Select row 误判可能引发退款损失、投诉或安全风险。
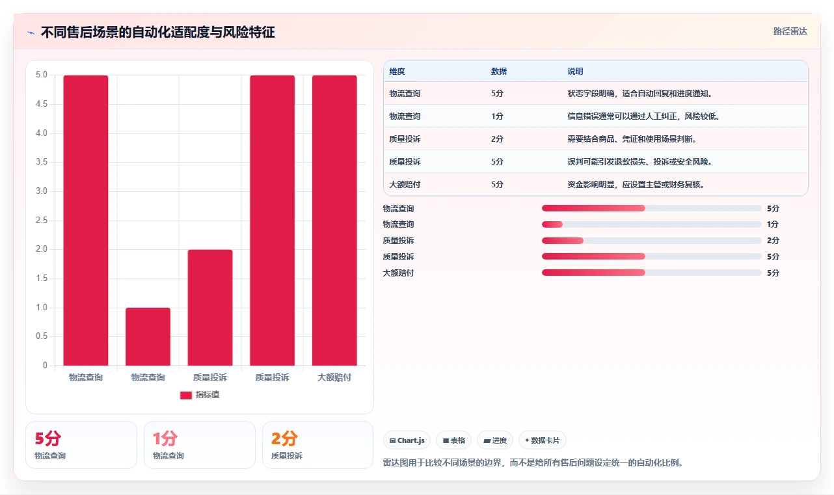 (596, 162)
